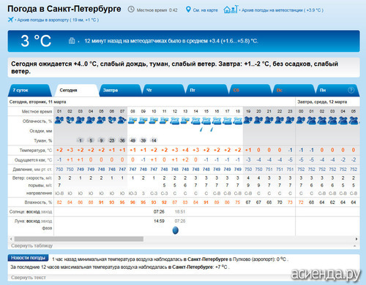
Task: Open airport weather archive link
Action: 58,20
